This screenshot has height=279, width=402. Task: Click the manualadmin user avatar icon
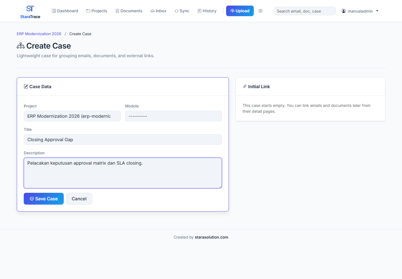(344, 11)
